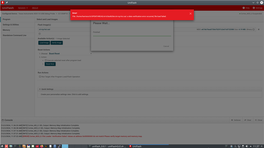Toggle Verbose console output
The height and width of the screenshot is (148, 264).
(236, 120)
